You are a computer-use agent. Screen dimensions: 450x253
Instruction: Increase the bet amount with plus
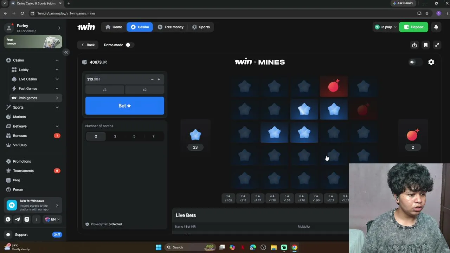[159, 79]
